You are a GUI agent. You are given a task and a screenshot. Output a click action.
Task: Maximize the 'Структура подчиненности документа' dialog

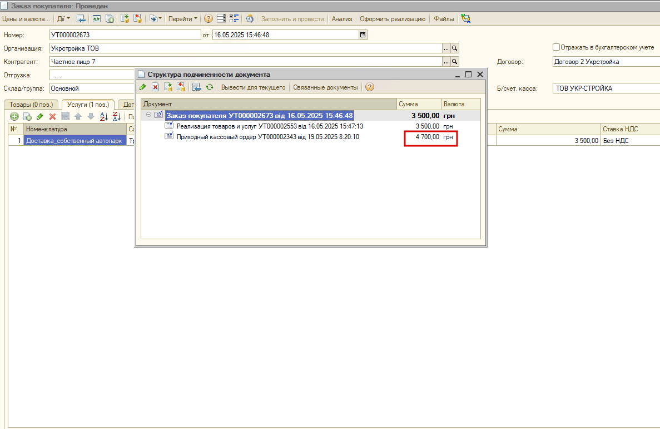469,75
